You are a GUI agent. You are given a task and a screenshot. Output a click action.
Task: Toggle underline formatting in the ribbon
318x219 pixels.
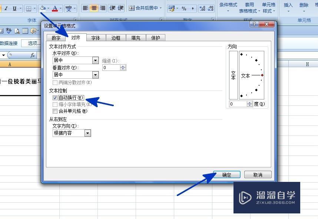[14, 8]
